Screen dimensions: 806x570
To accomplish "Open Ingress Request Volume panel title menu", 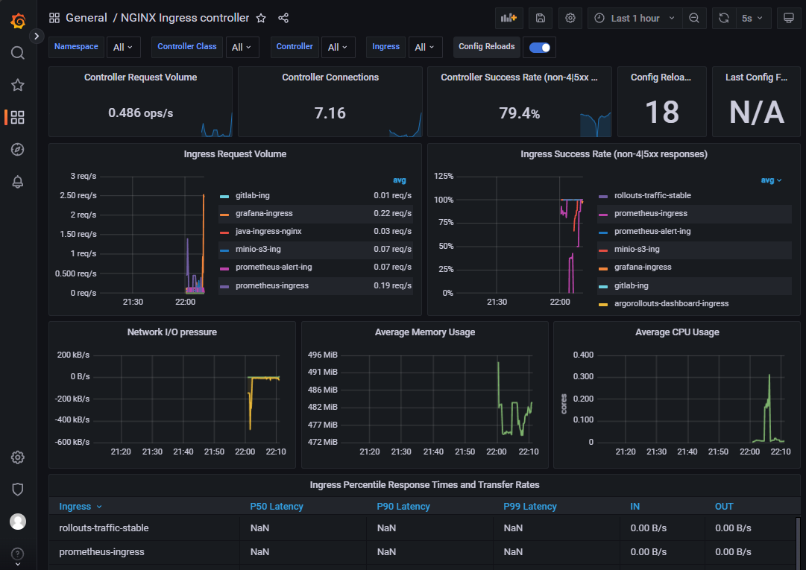I will pyautogui.click(x=235, y=154).
